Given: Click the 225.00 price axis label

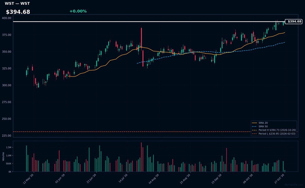Looking at the screenshot, I should pos(6,136).
